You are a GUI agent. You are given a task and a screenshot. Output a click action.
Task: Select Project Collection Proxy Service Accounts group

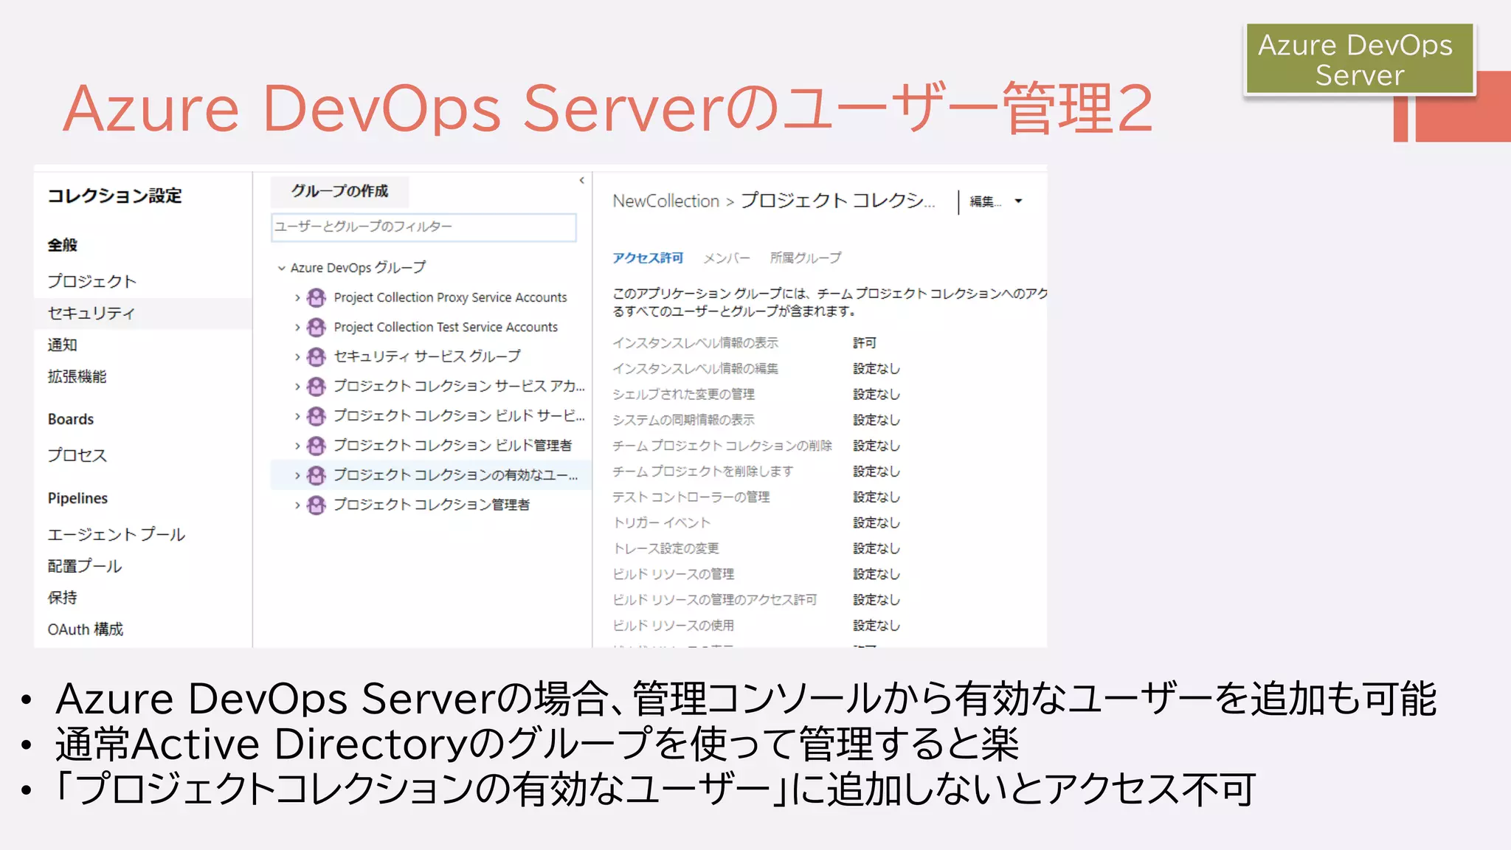450,297
